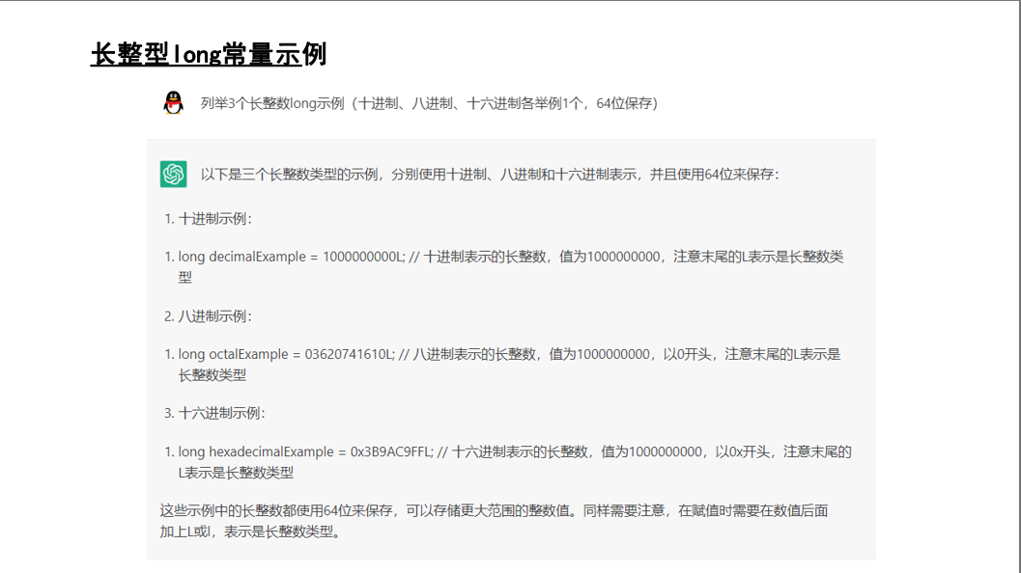This screenshot has width=1021, height=573.
Task: Select the underlined title 长整型long常量示例
Action: point(208,54)
